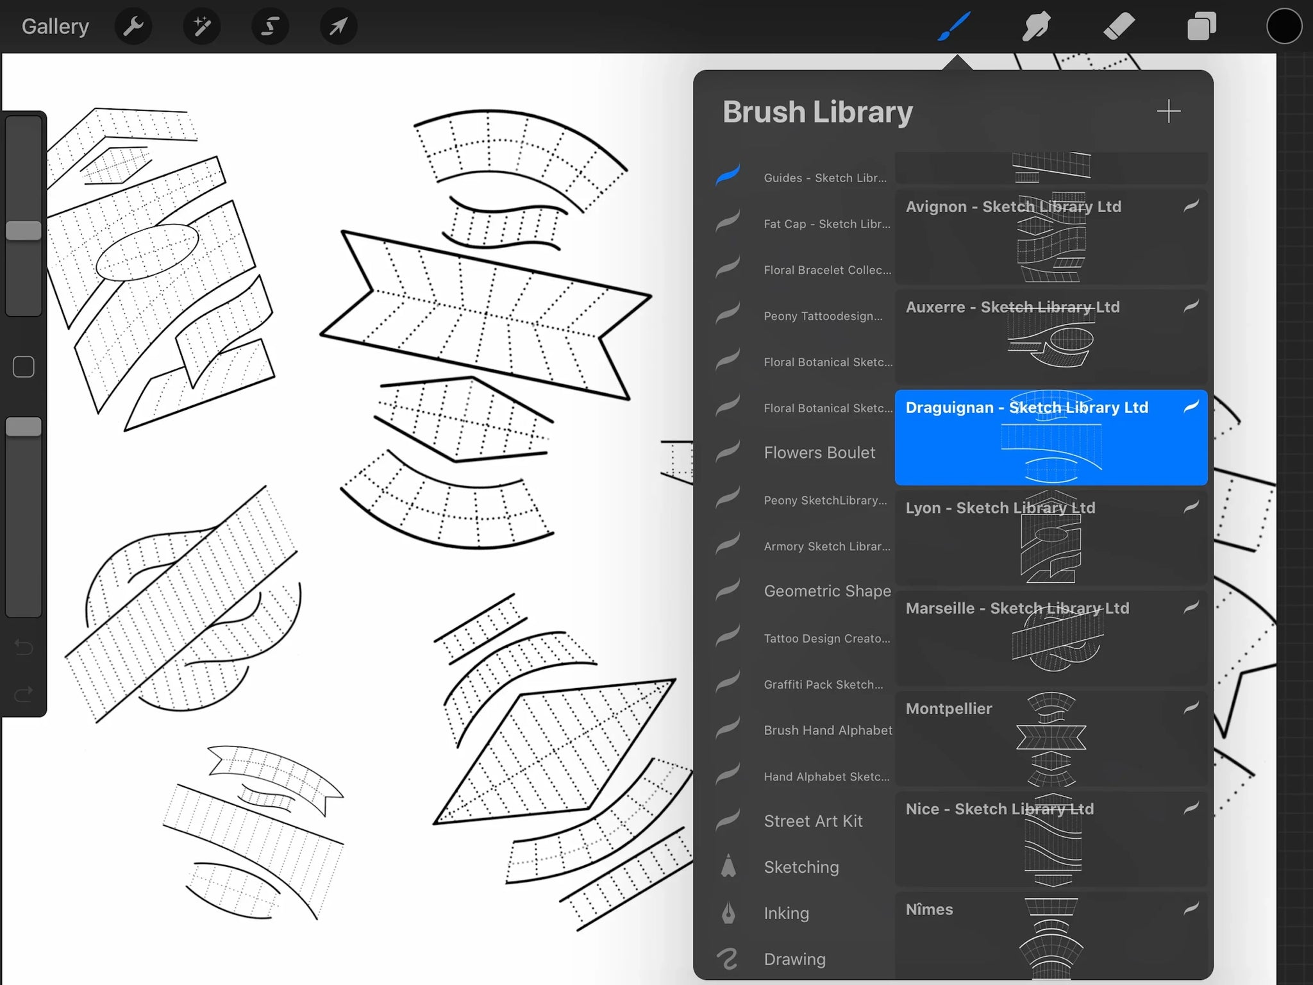Image resolution: width=1313 pixels, height=985 pixels.
Task: Open Tattoo Design Creato... brush set
Action: (803, 639)
